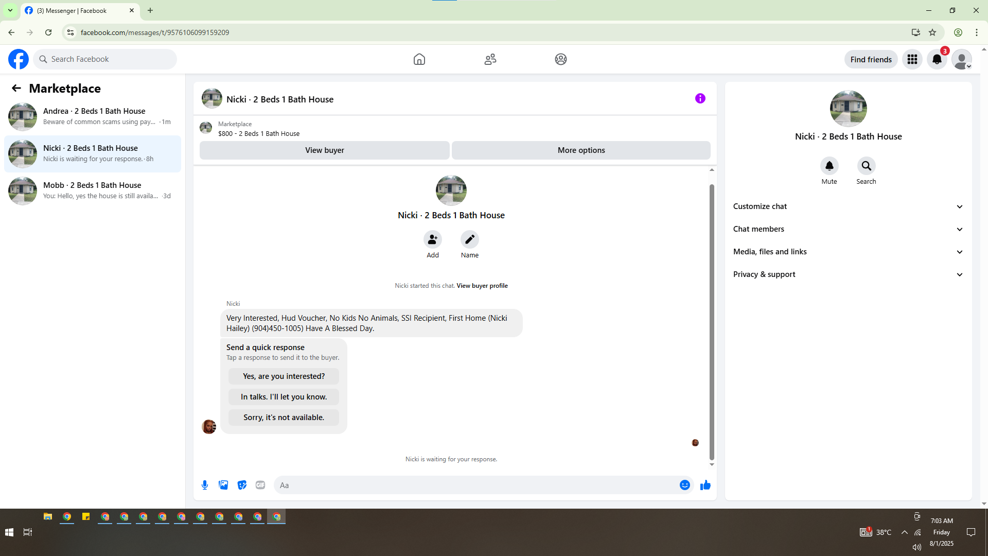Open the Andrea 2 Beds conversation
The image size is (988, 556).
(93, 116)
